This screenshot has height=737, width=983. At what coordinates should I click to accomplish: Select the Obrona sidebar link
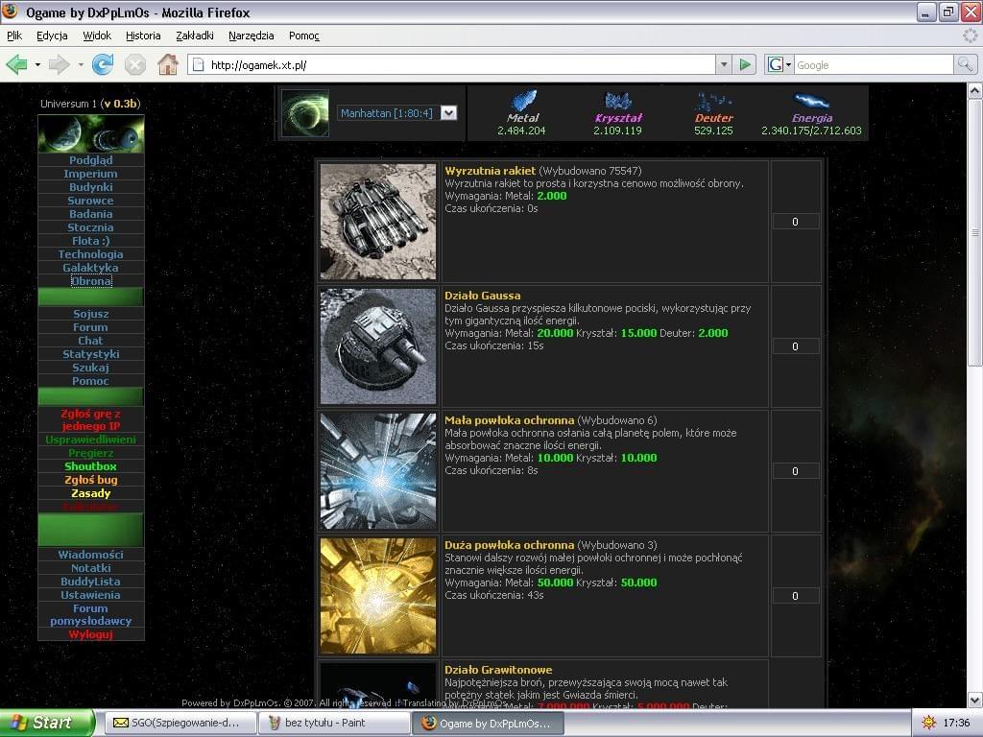pos(91,281)
